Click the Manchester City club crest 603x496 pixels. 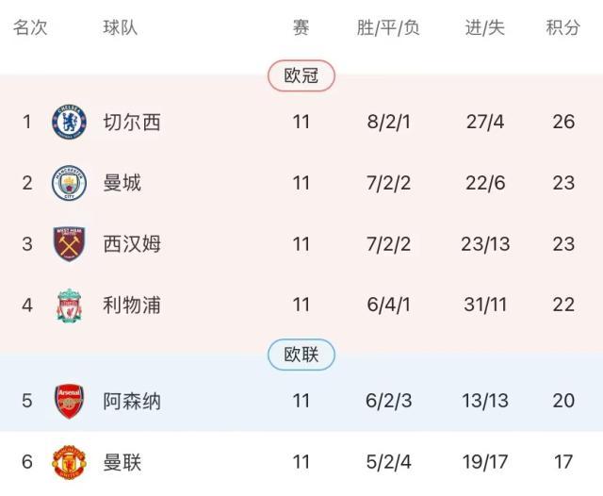(69, 183)
